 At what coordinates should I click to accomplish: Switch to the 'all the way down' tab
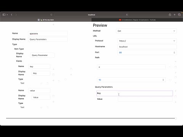(46, 20)
